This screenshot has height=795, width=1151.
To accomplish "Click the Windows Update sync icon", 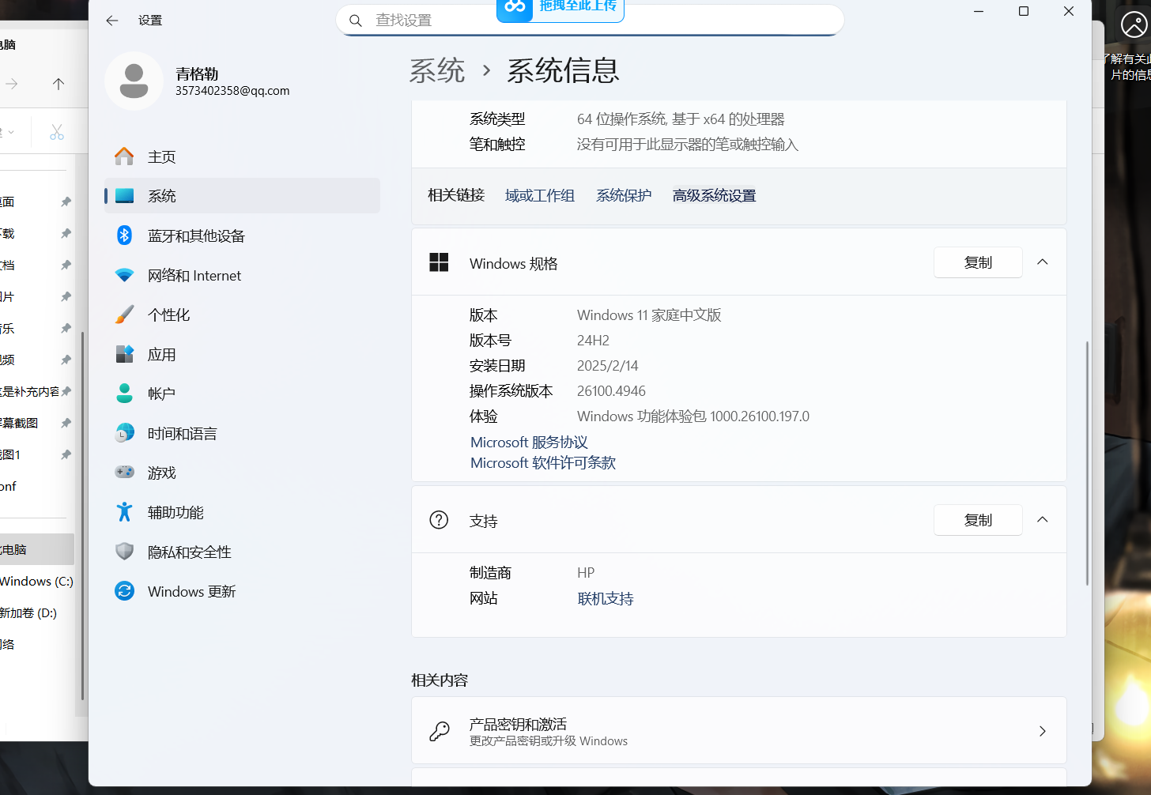I will pyautogui.click(x=124, y=591).
